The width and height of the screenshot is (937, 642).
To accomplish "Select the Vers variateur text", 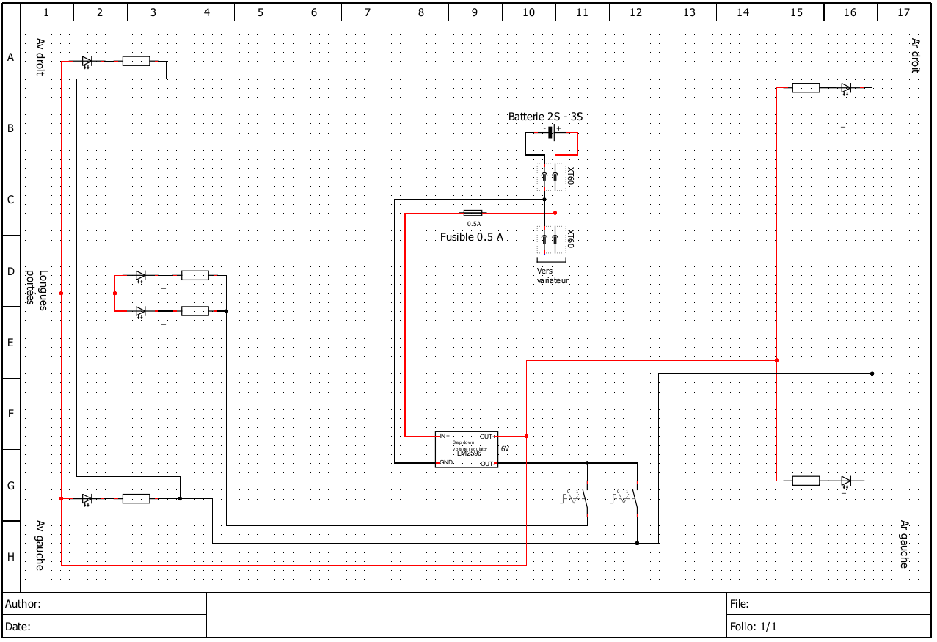I will click(x=553, y=275).
